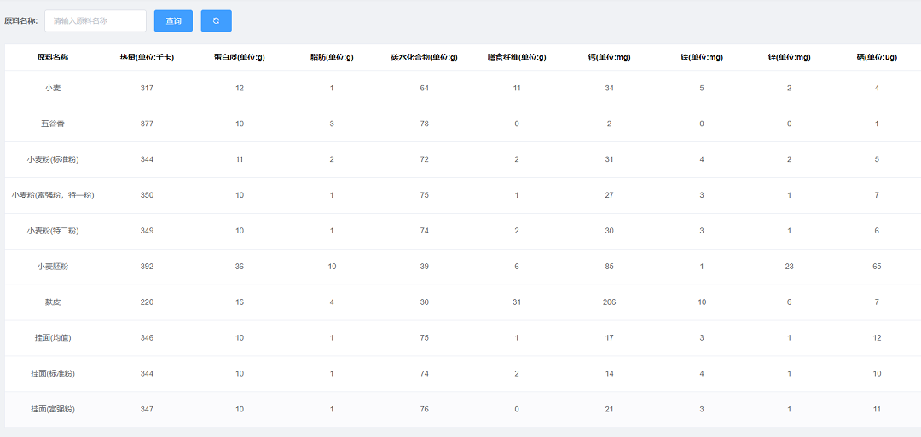Click the 碳水化合物(单位:g) column header
Viewport: 921px width, 437px height.
pyautogui.click(x=424, y=57)
